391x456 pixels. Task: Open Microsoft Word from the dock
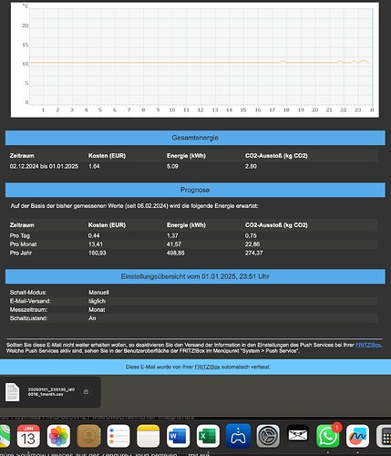click(179, 436)
